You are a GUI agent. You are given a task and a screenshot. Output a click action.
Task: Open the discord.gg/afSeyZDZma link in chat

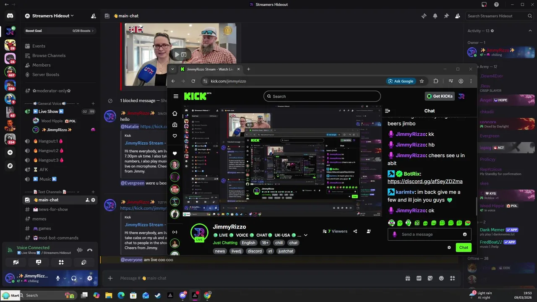pyautogui.click(x=425, y=182)
